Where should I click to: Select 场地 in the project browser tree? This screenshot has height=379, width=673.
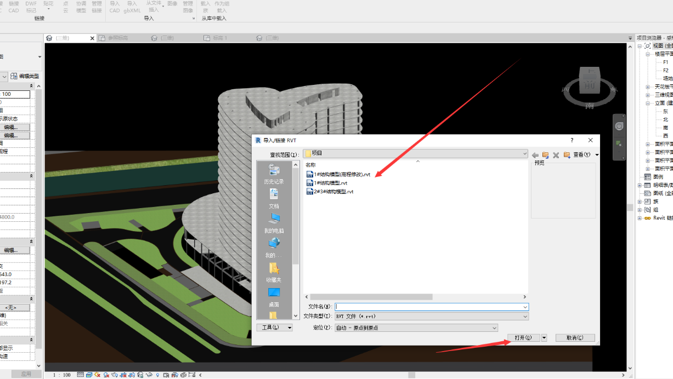668,78
